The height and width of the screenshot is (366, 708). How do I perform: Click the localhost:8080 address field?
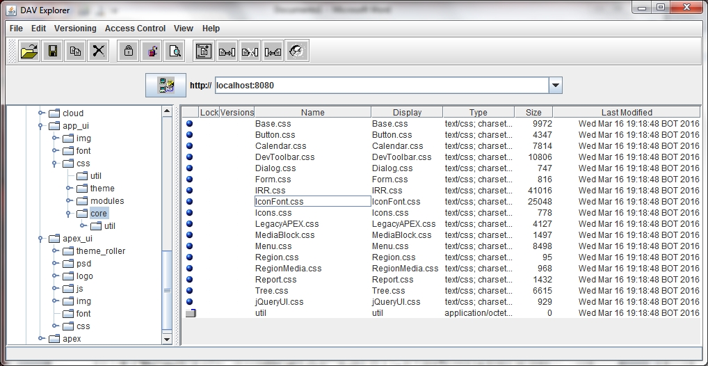[382, 85]
